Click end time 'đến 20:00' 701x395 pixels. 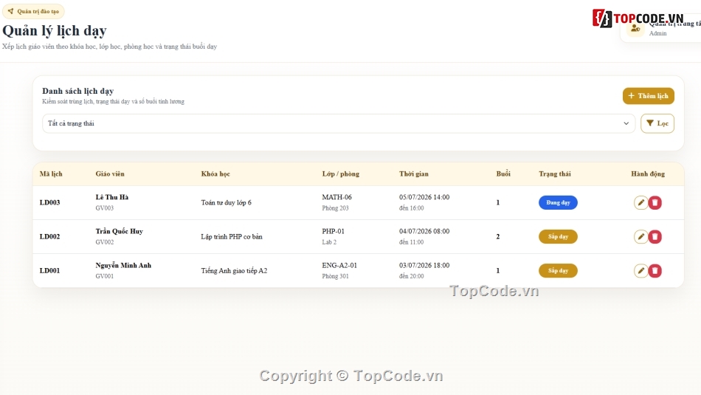click(x=411, y=276)
